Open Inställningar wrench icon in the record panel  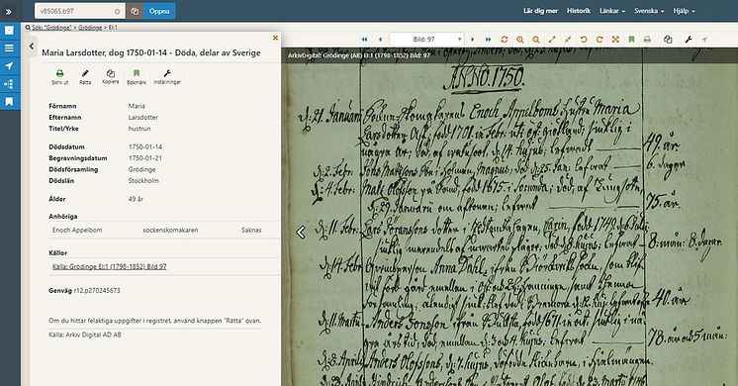(167, 77)
